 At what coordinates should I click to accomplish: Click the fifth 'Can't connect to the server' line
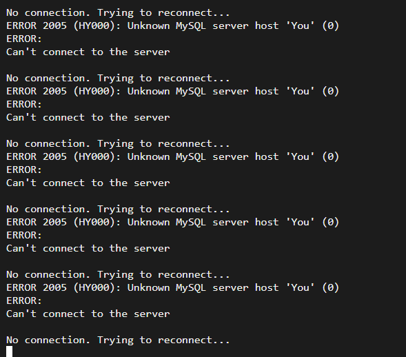point(88,314)
